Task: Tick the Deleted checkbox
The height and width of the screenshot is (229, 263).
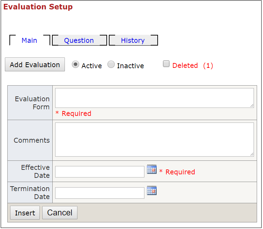Action: pyautogui.click(x=166, y=64)
